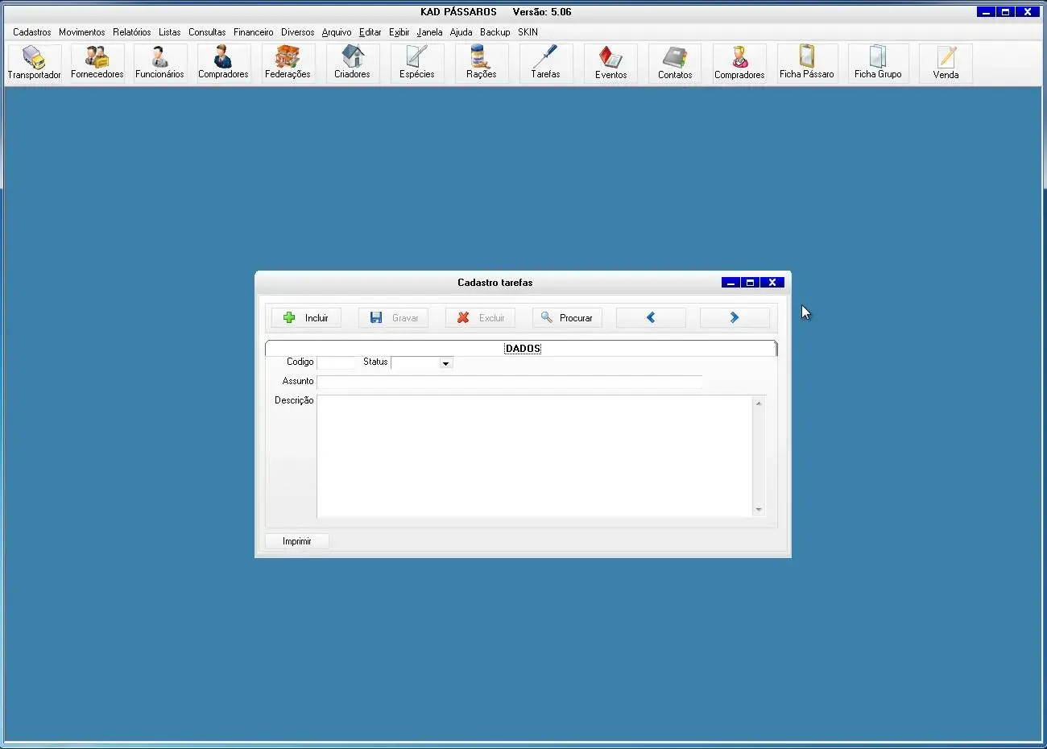
Task: Click the Fornecedores toolbar icon
Action: pos(97,63)
